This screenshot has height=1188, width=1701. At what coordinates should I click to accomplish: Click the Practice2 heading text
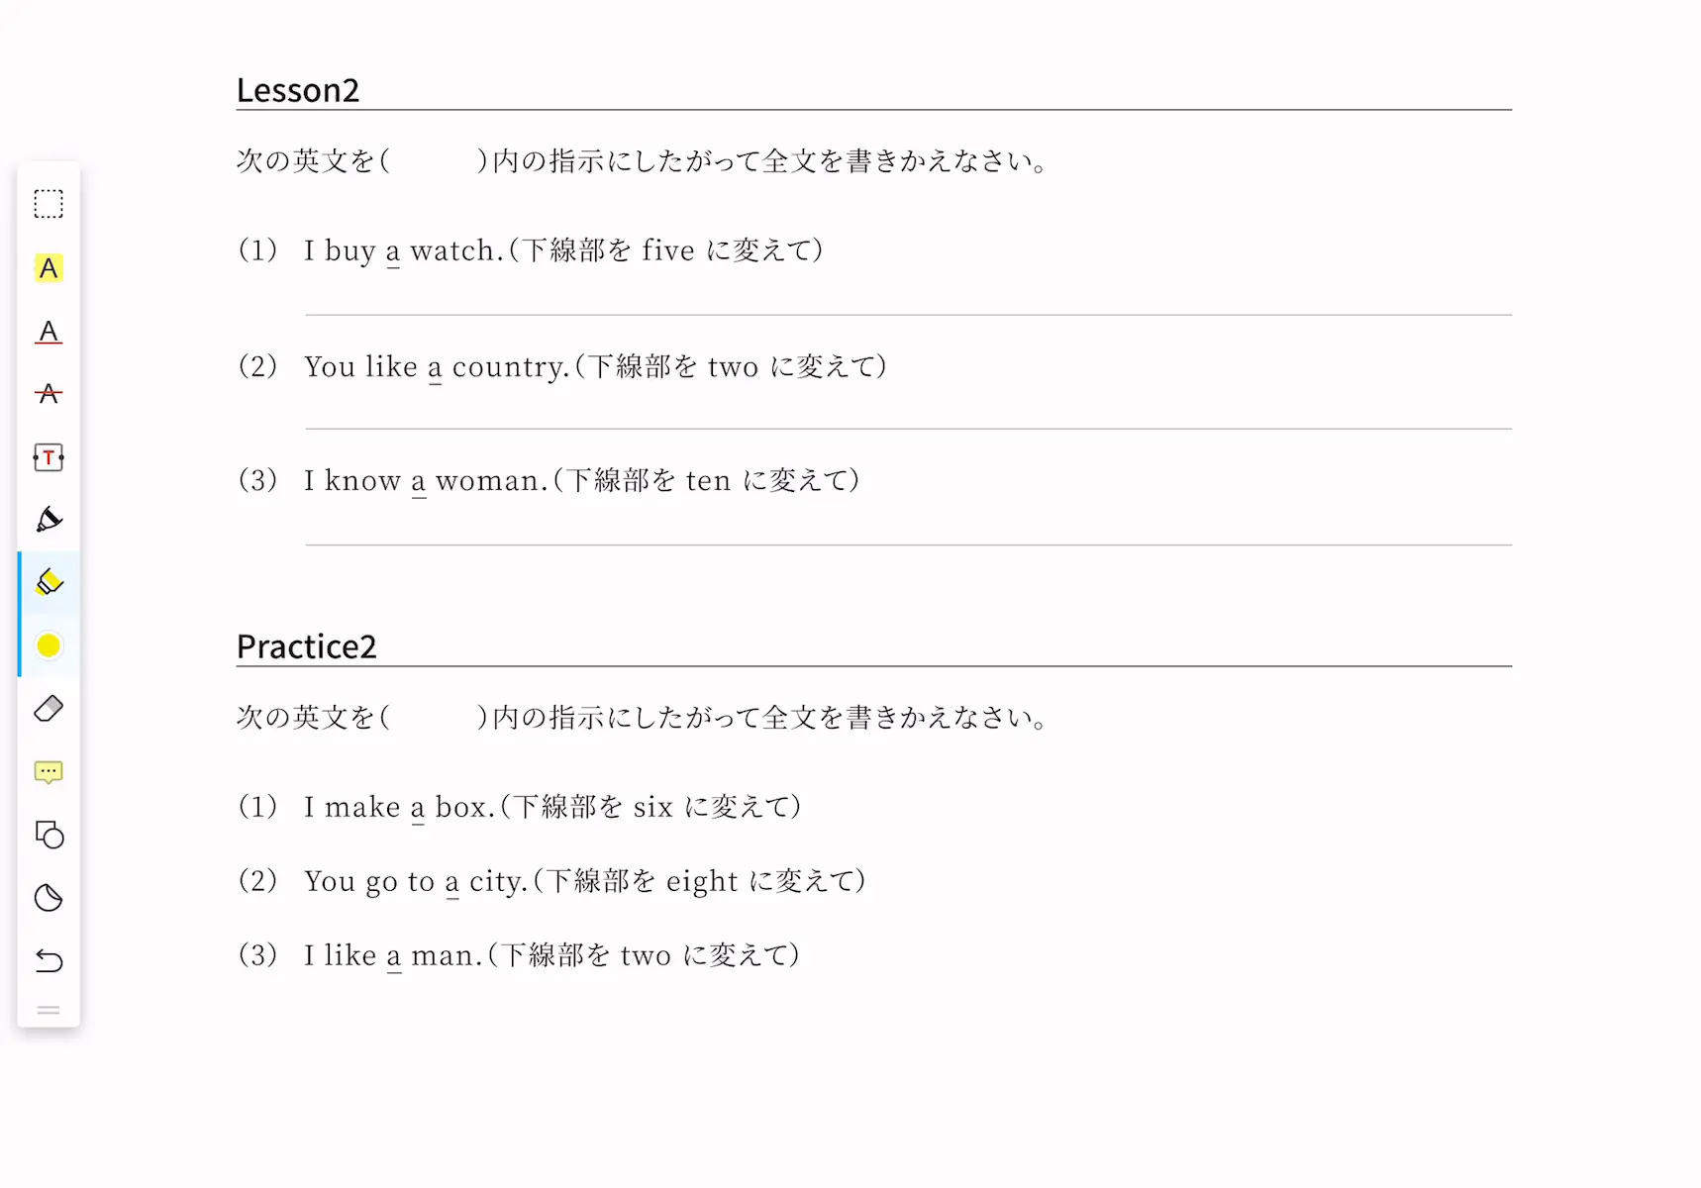tap(307, 646)
